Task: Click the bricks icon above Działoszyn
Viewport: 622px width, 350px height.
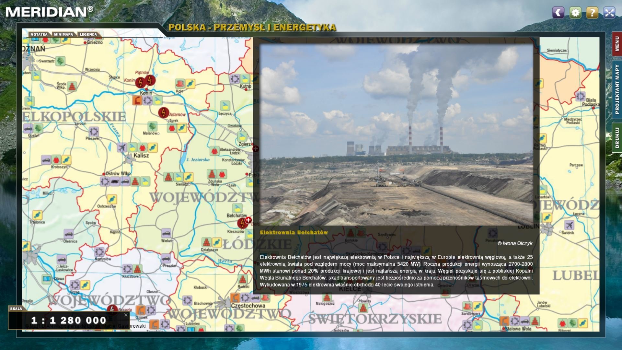Action: (207, 242)
